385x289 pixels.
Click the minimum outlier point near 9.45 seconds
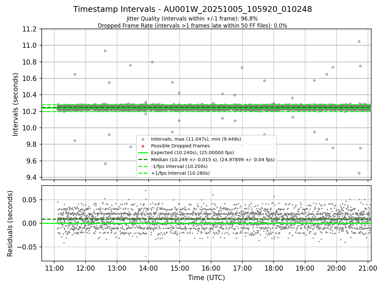coord(359,173)
